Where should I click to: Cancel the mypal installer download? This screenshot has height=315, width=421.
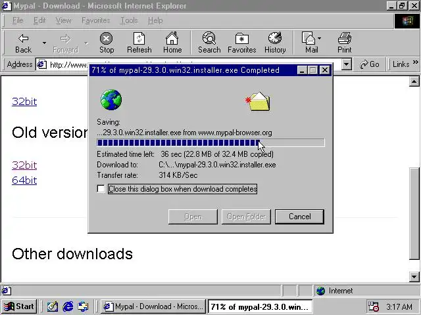tap(299, 217)
